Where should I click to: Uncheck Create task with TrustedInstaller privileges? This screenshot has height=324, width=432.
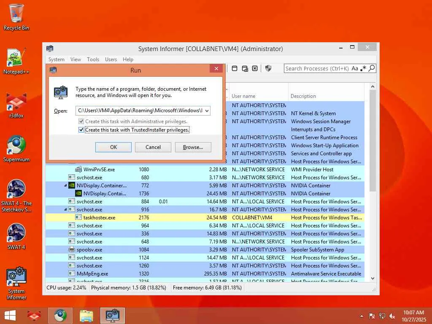pos(81,130)
